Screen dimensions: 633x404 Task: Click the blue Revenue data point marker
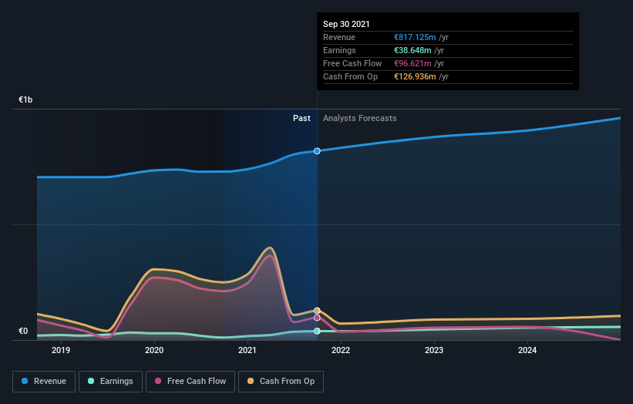(x=317, y=151)
